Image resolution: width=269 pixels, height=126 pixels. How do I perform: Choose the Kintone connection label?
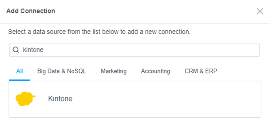(60, 99)
